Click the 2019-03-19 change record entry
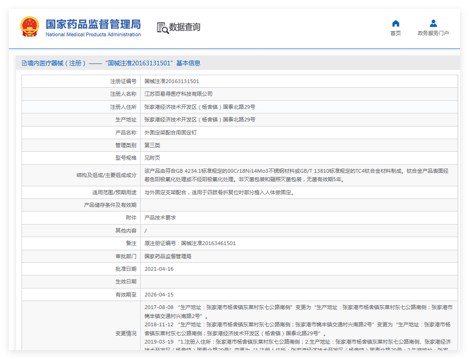The width and height of the screenshot is (469, 359). (297, 345)
